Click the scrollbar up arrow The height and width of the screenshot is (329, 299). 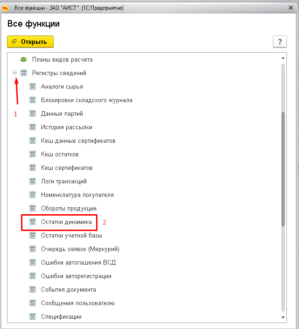tap(283, 58)
